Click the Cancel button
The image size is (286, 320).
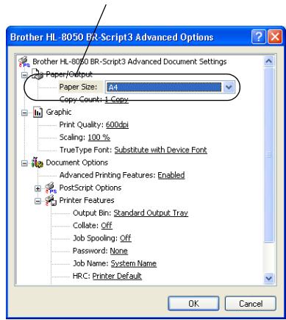coord(251,304)
